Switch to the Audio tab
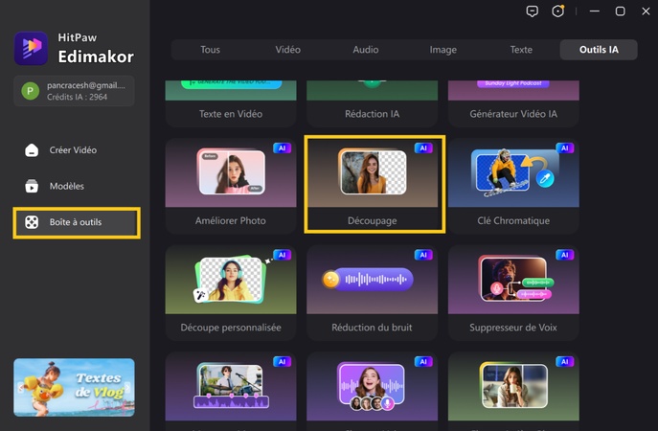Image resolution: width=658 pixels, height=431 pixels. [366, 50]
